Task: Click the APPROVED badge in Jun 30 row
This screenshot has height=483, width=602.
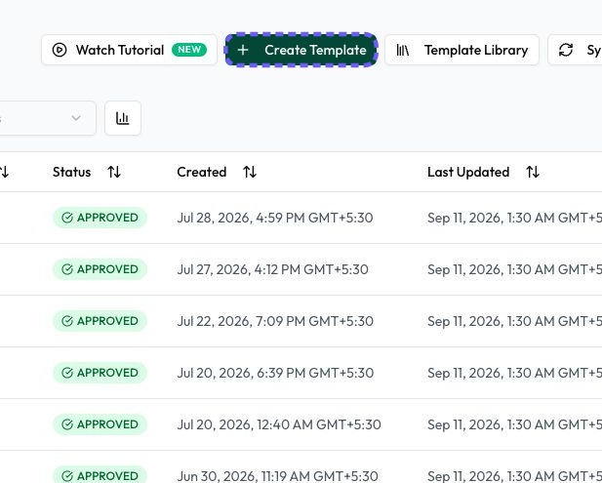Action: point(100,475)
